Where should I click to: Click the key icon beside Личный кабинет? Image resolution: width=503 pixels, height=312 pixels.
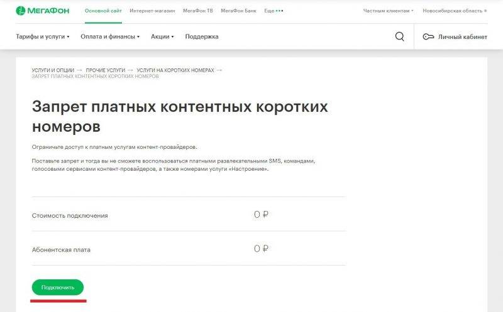(x=428, y=36)
